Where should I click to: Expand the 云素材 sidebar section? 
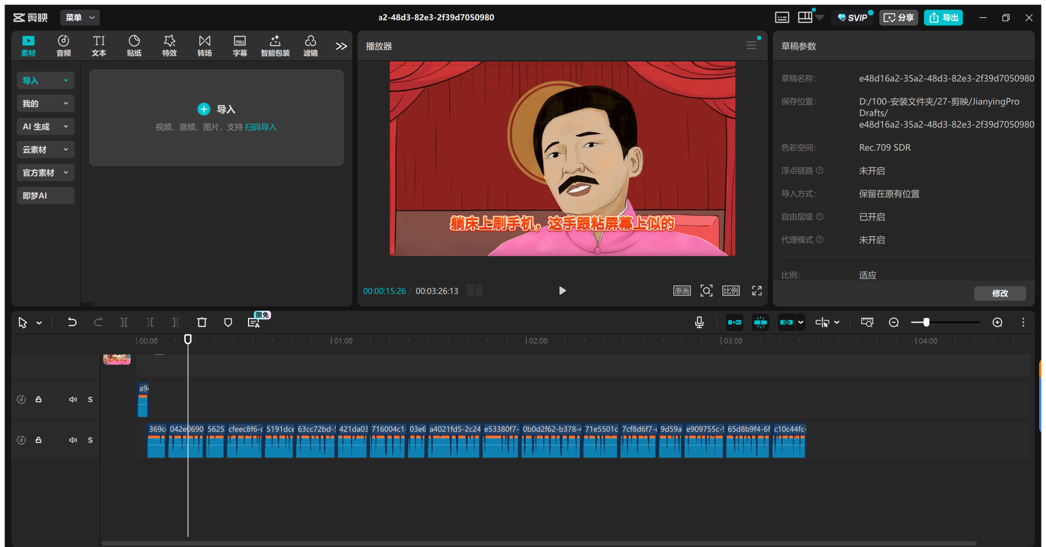(45, 150)
